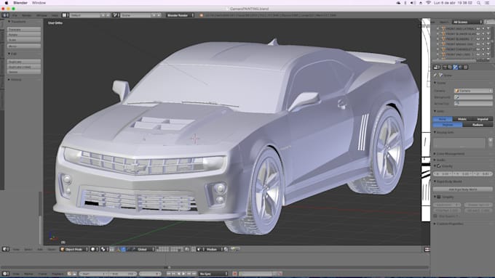The image size is (495, 278).
Task: Click the jump to start playback button
Action: tap(169, 274)
